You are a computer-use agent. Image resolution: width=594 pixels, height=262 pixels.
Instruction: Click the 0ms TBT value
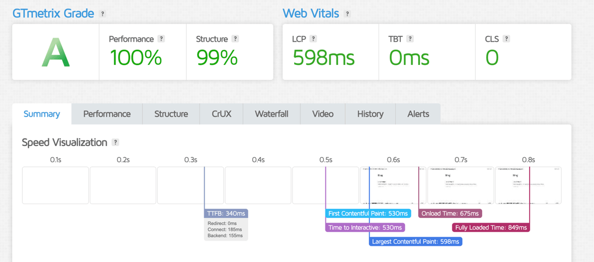tap(409, 58)
